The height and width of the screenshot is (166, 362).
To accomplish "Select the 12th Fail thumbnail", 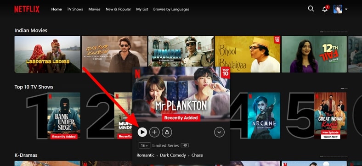I will pos(314,54).
